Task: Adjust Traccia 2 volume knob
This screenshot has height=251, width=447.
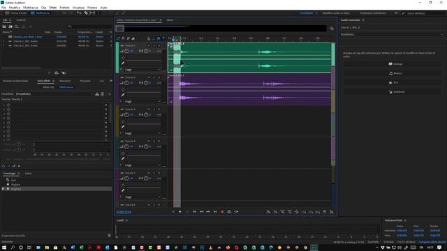Action: pyautogui.click(x=126, y=83)
